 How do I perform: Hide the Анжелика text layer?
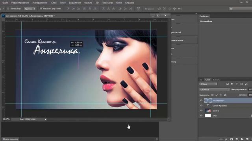click(x=201, y=100)
